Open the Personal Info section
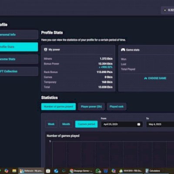The image size is (174, 174). tap(19, 34)
